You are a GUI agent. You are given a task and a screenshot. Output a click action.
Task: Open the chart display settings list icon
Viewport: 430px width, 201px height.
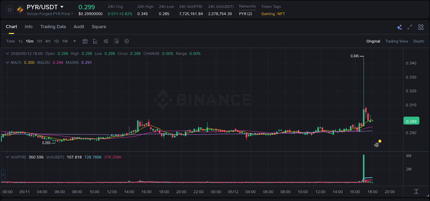tap(116, 41)
